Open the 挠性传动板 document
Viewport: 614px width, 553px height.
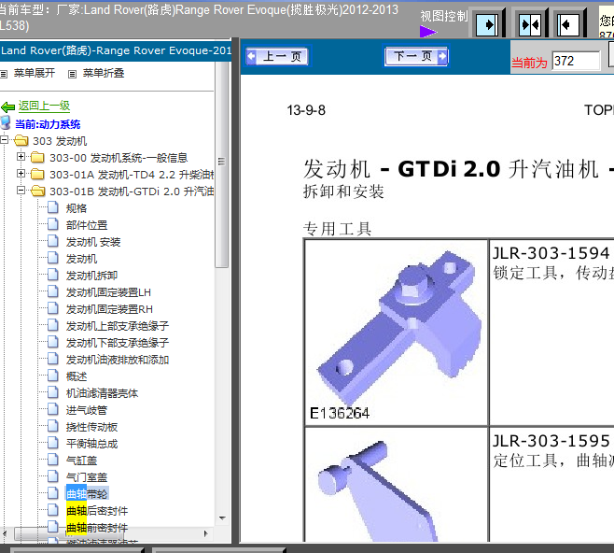click(91, 427)
